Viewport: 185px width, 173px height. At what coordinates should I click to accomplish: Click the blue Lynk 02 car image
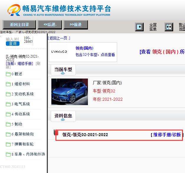tap(70, 92)
